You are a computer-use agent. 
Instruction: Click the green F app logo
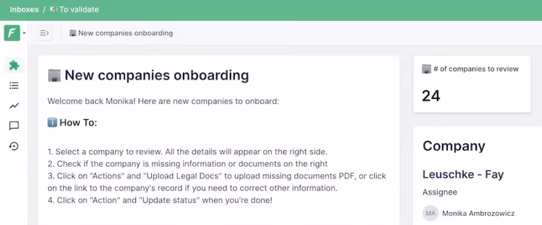(12, 33)
